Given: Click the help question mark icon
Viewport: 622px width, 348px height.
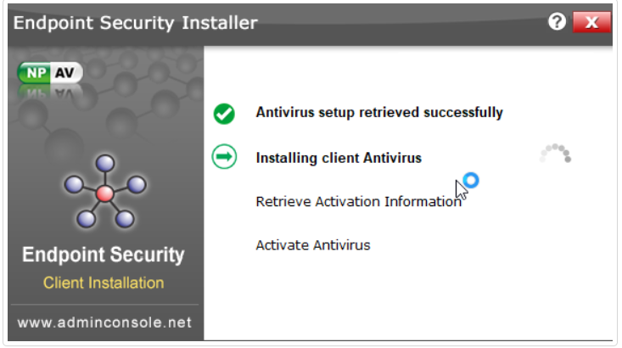Looking at the screenshot, I should [x=557, y=23].
